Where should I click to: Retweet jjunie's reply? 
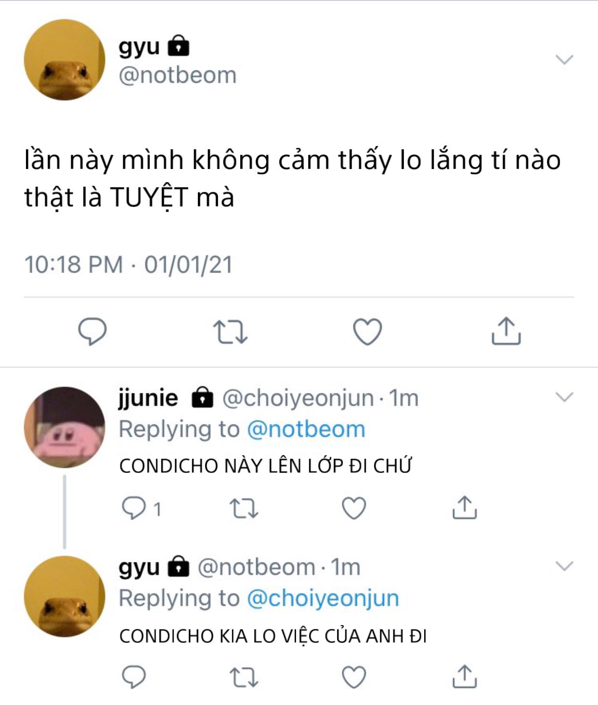point(244,509)
